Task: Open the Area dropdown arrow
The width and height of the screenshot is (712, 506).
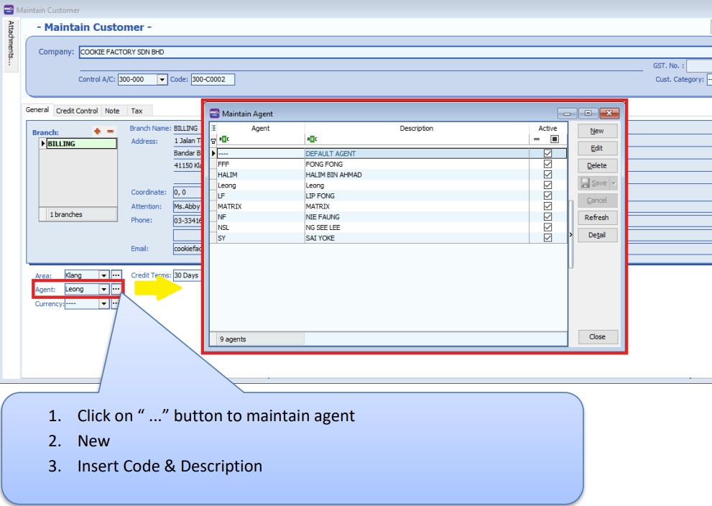Action: coord(103,275)
